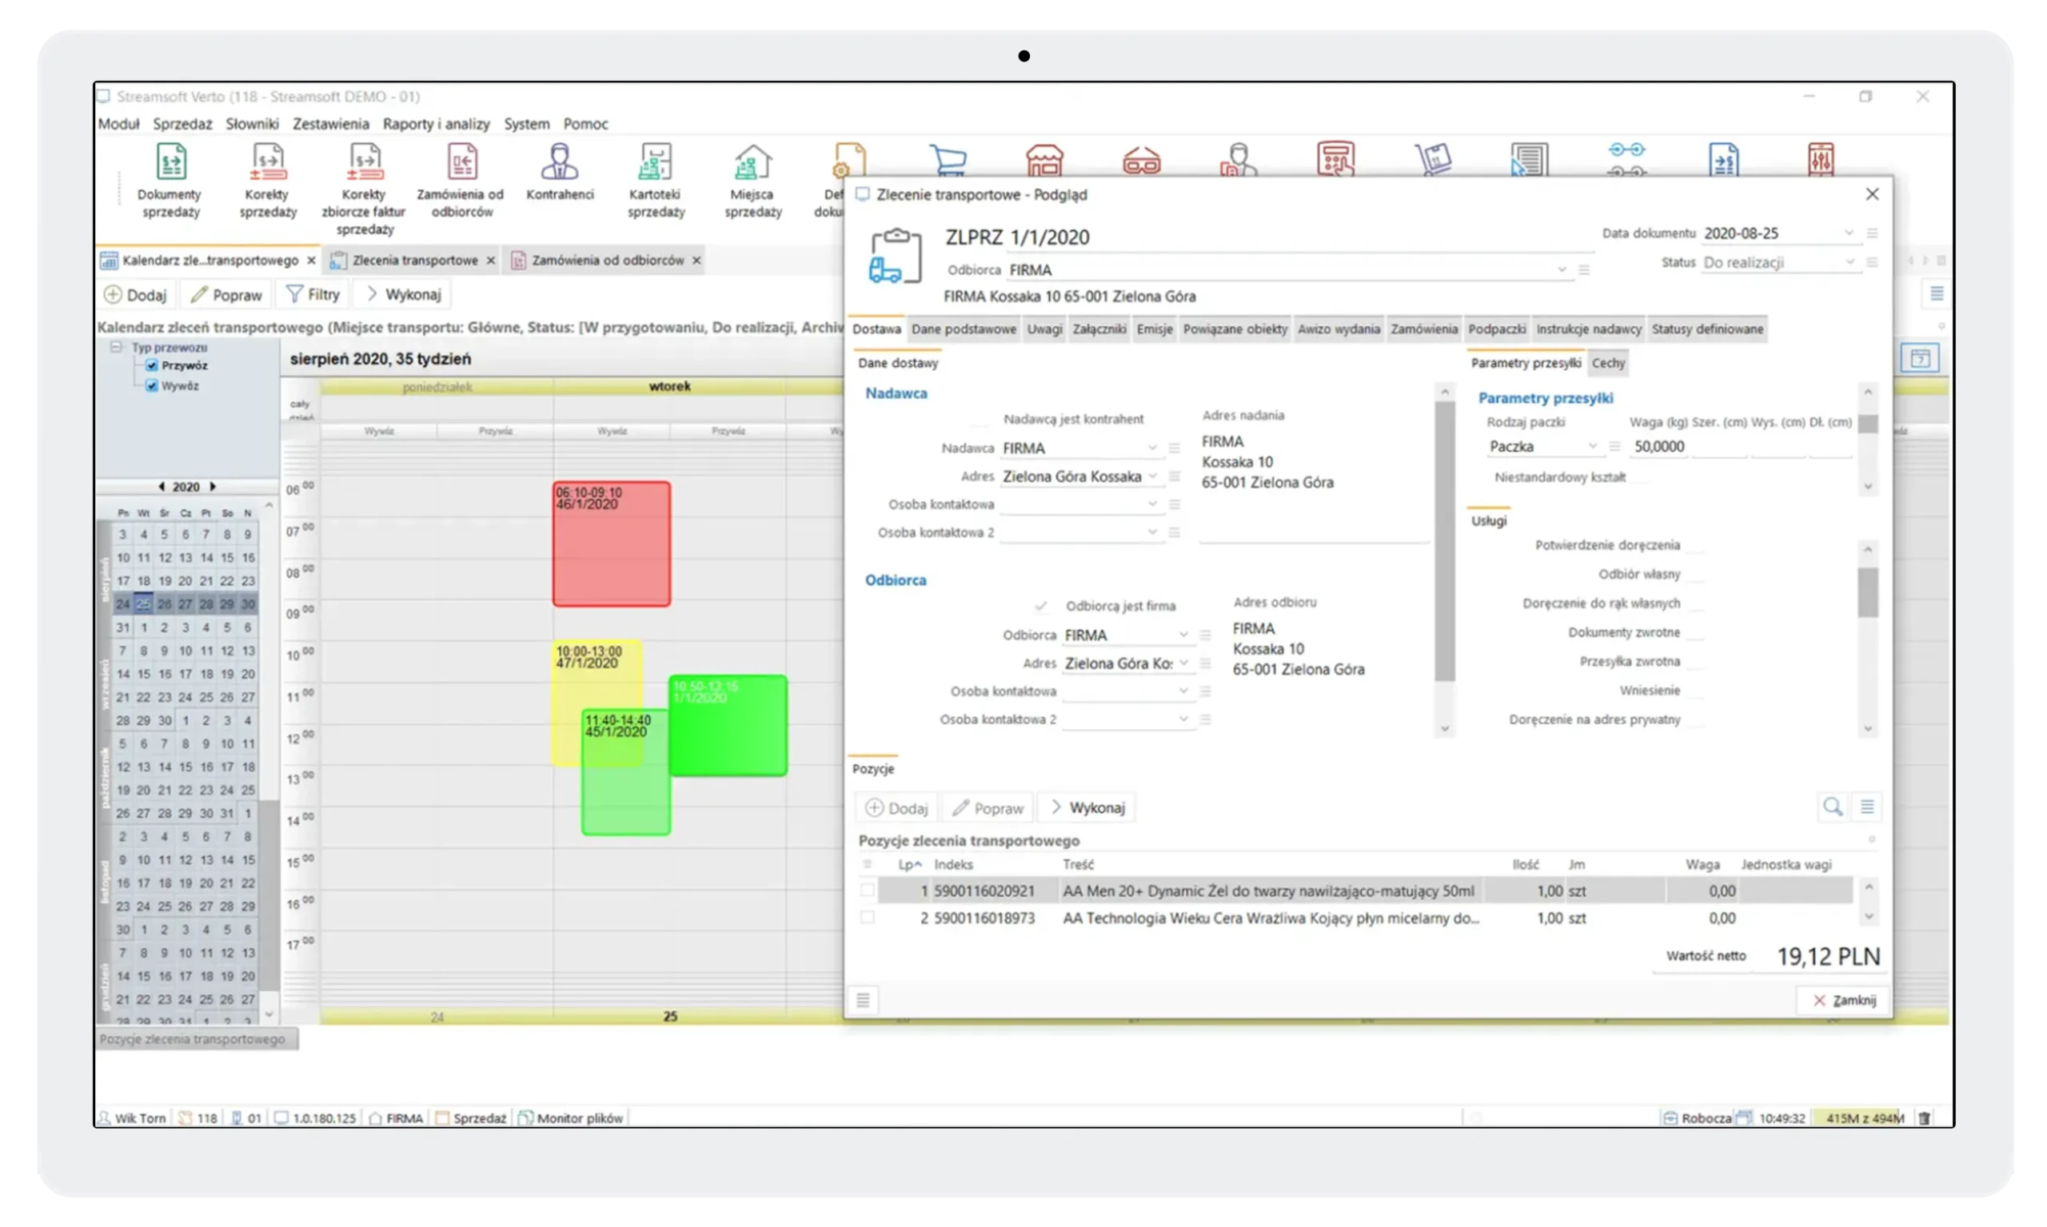Uncheck the Wywóz transport type
Screen dimensions: 2047x1227
coord(152,386)
